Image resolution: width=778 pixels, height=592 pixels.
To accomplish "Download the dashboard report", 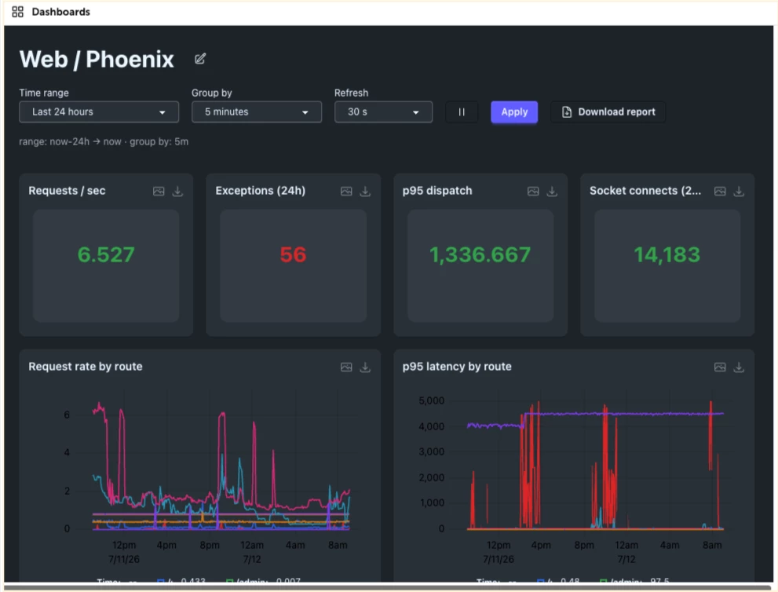I will [x=608, y=112].
